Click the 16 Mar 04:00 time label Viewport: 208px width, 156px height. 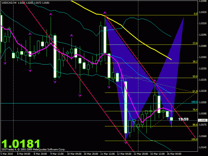174,154
